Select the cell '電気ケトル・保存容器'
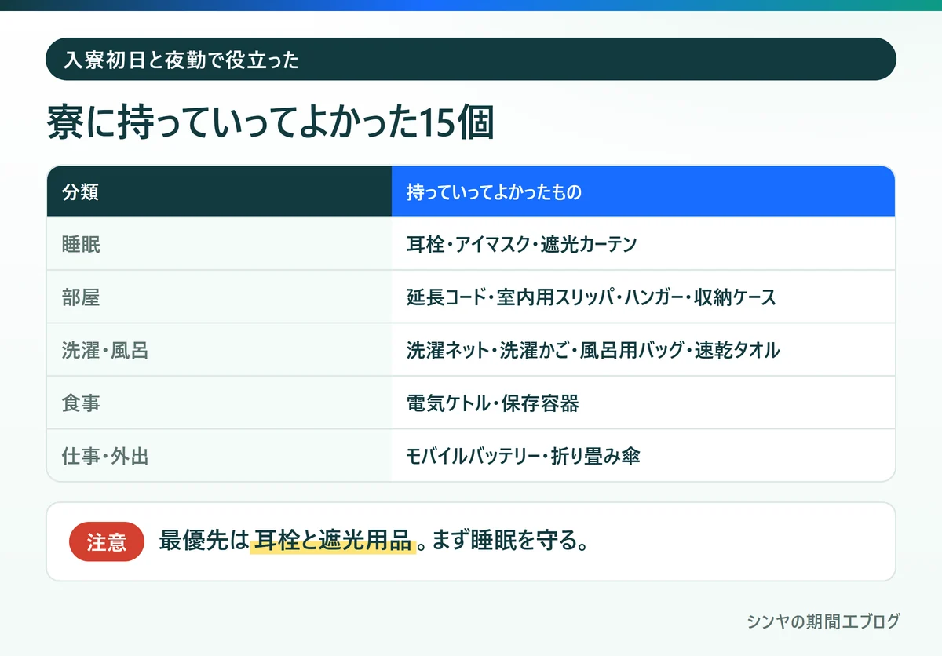Viewport: 942px width, 656px height. (643, 403)
